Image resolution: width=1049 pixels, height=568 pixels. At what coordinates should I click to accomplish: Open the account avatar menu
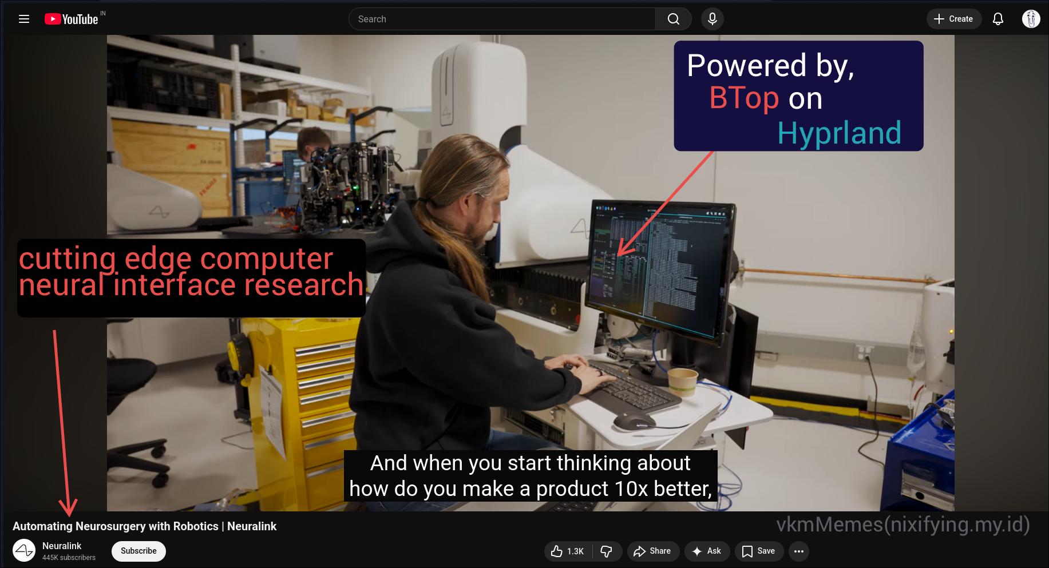tap(1031, 19)
